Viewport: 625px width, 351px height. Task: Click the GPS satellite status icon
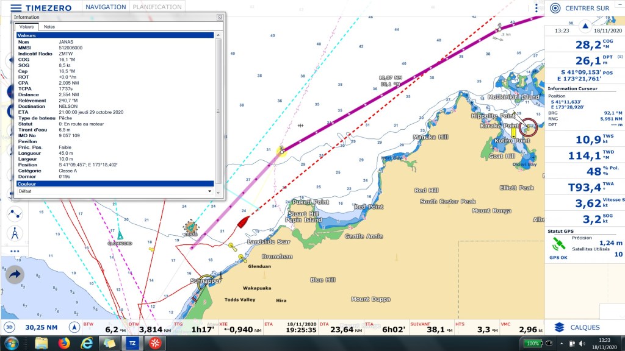click(x=558, y=244)
